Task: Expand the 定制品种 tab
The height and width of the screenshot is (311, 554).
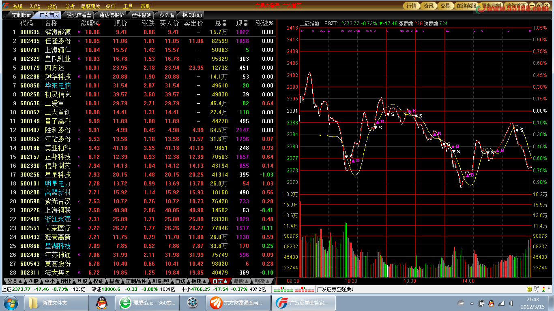Action: point(136,281)
